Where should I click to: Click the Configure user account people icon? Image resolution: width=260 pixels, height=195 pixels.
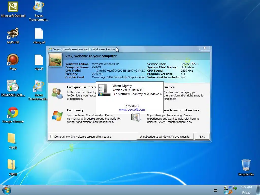pyautogui.click(x=57, y=93)
